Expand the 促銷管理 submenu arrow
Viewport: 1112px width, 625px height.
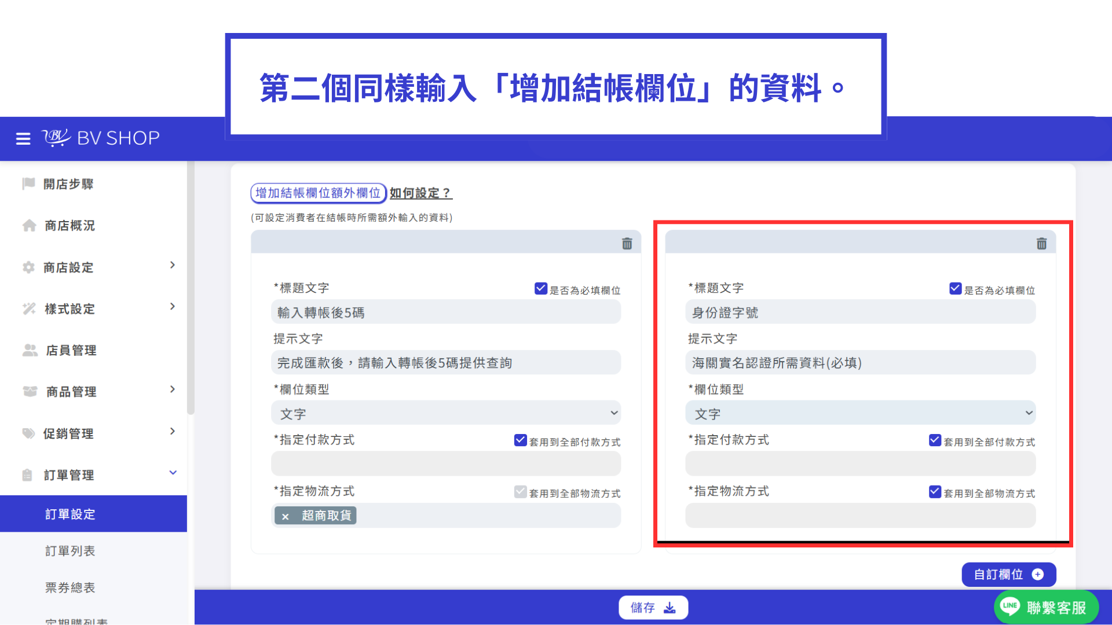click(x=172, y=432)
